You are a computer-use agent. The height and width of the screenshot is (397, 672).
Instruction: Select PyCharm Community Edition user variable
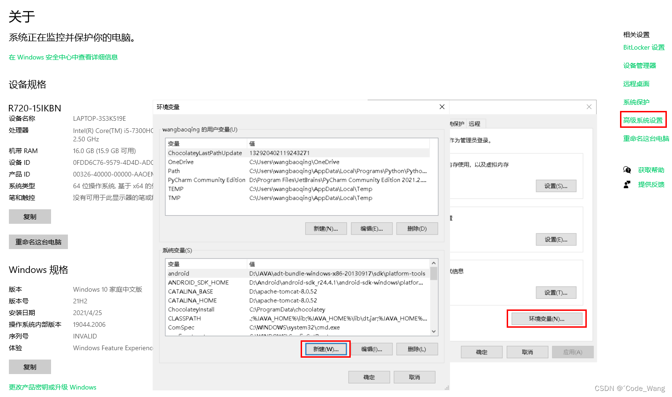pos(298,180)
